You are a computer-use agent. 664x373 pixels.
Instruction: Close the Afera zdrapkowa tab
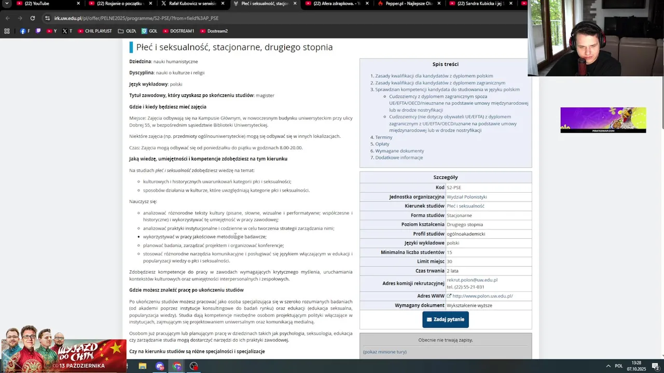click(367, 4)
